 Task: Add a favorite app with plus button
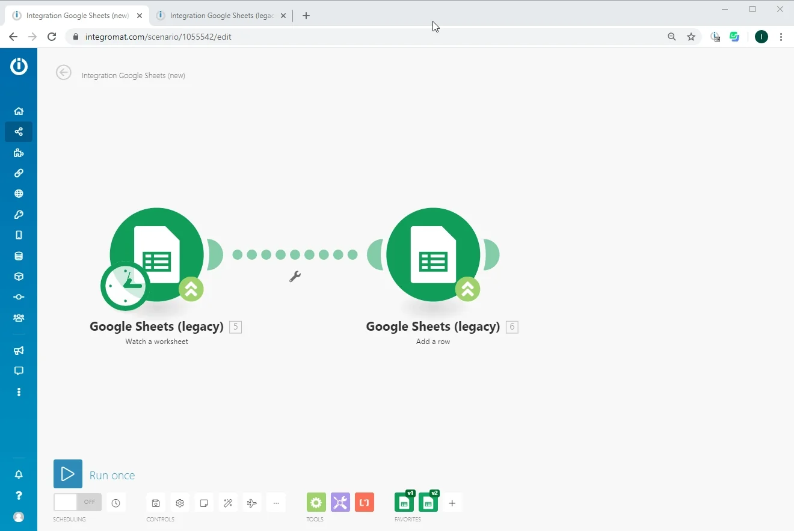[452, 503]
